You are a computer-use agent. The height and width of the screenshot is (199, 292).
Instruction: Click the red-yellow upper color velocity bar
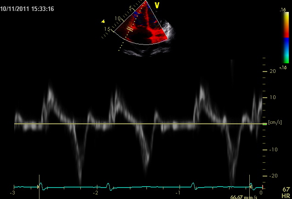pyautogui.click(x=286, y=24)
